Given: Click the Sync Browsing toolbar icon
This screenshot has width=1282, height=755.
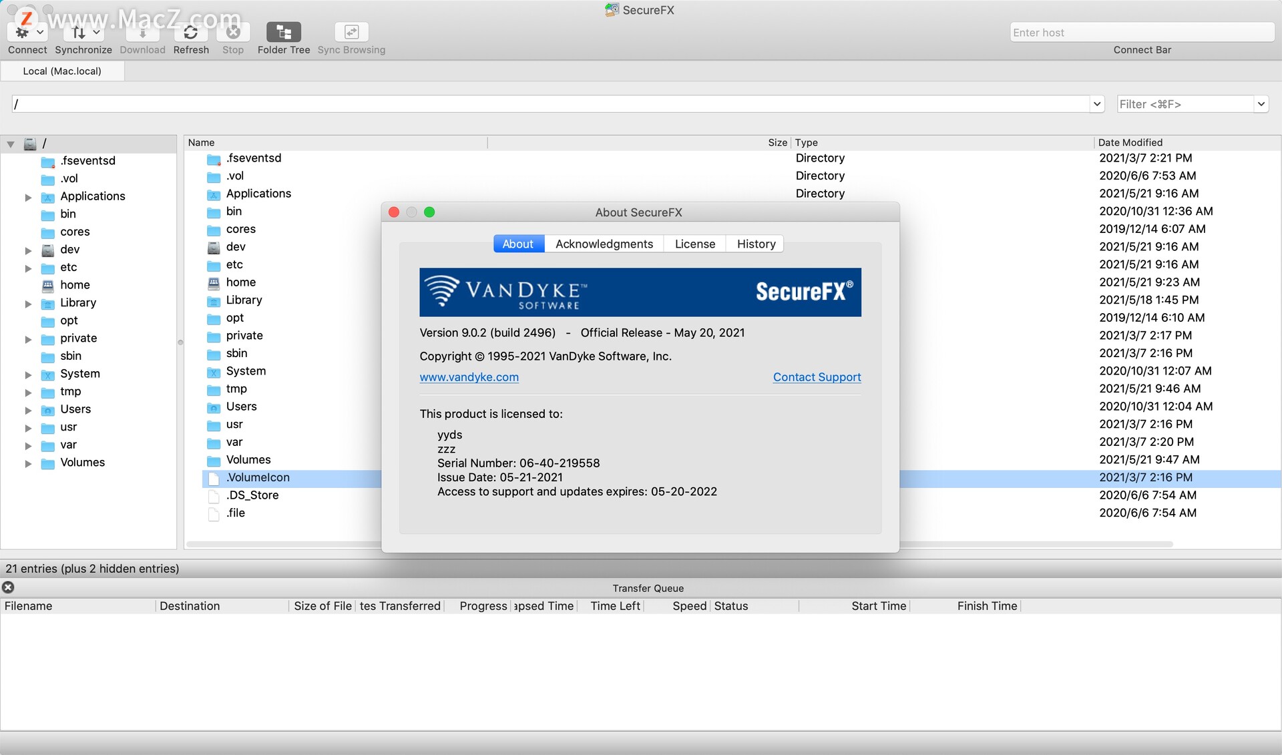Looking at the screenshot, I should (351, 32).
